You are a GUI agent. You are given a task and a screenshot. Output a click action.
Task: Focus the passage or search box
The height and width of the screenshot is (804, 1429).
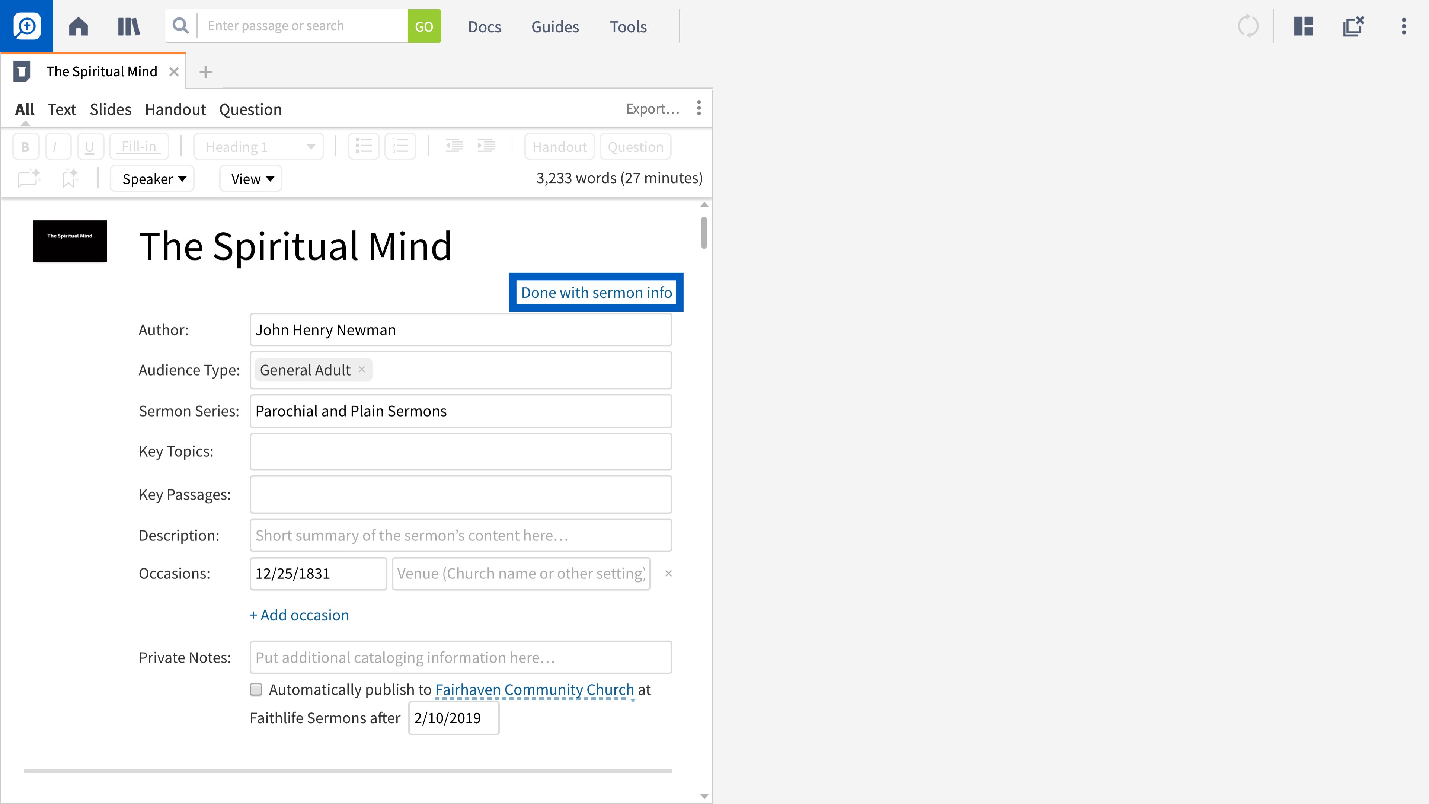pos(303,26)
